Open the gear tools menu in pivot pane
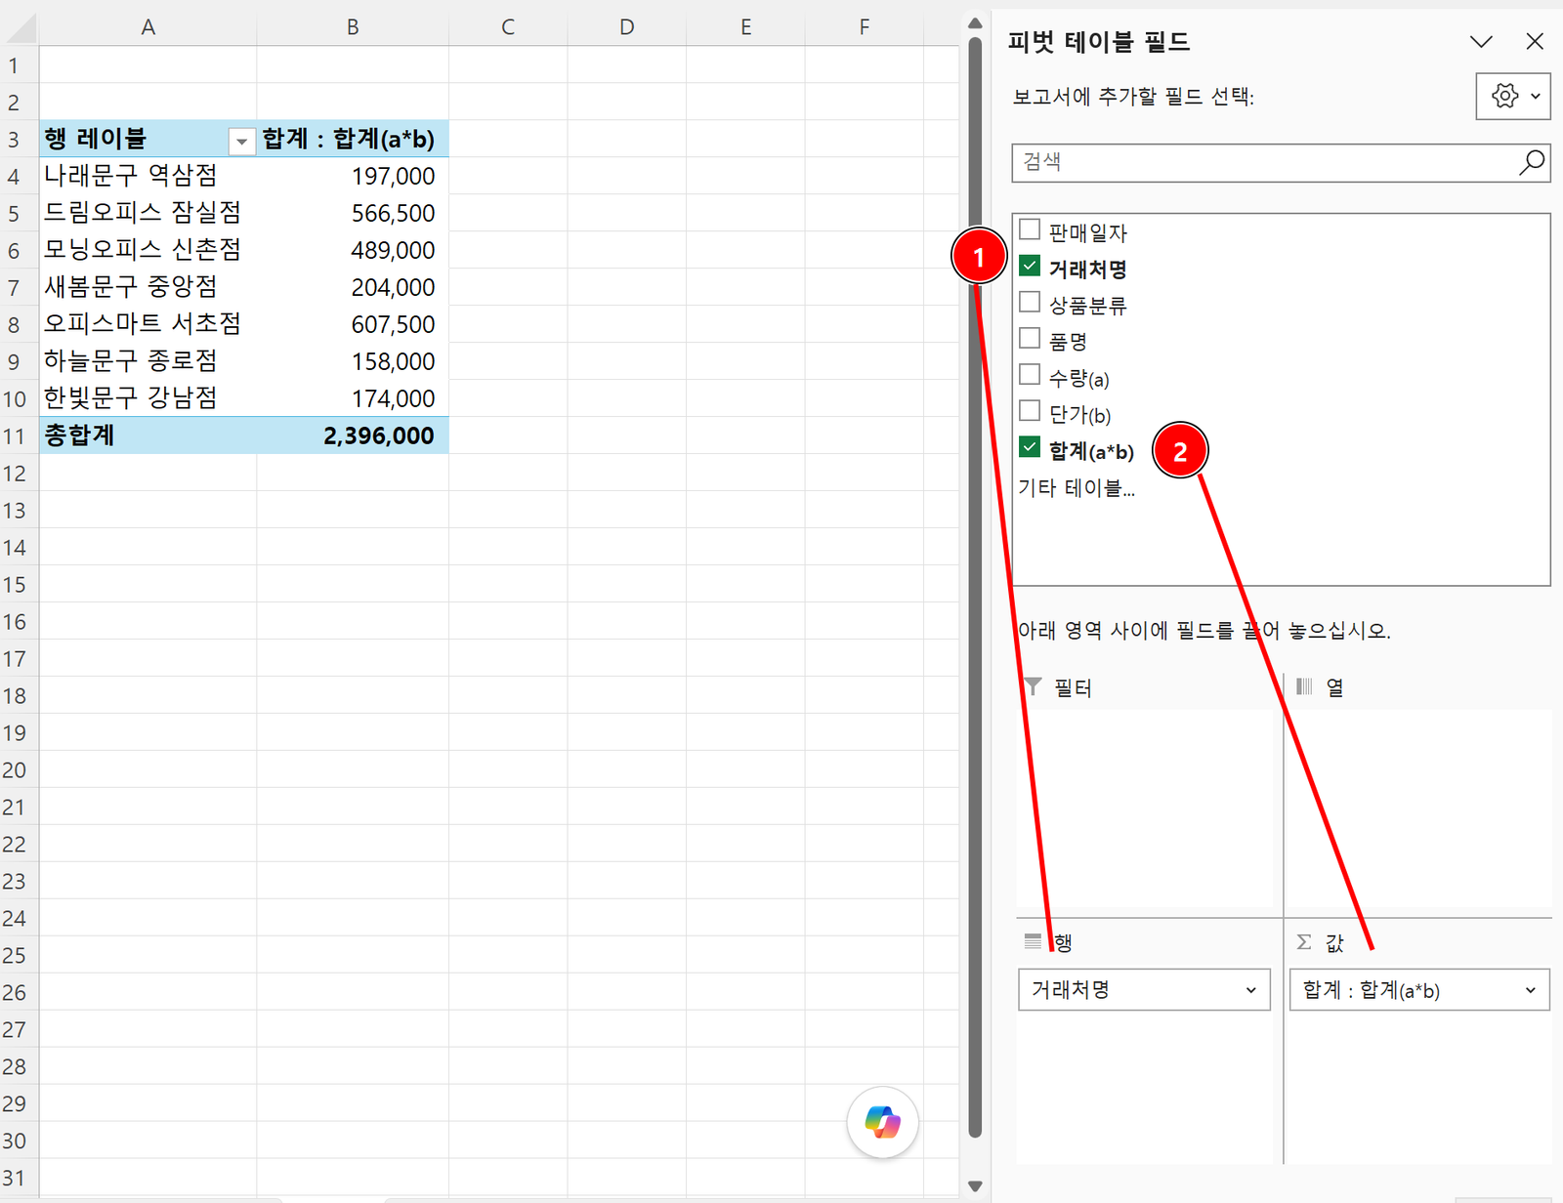 point(1513,96)
